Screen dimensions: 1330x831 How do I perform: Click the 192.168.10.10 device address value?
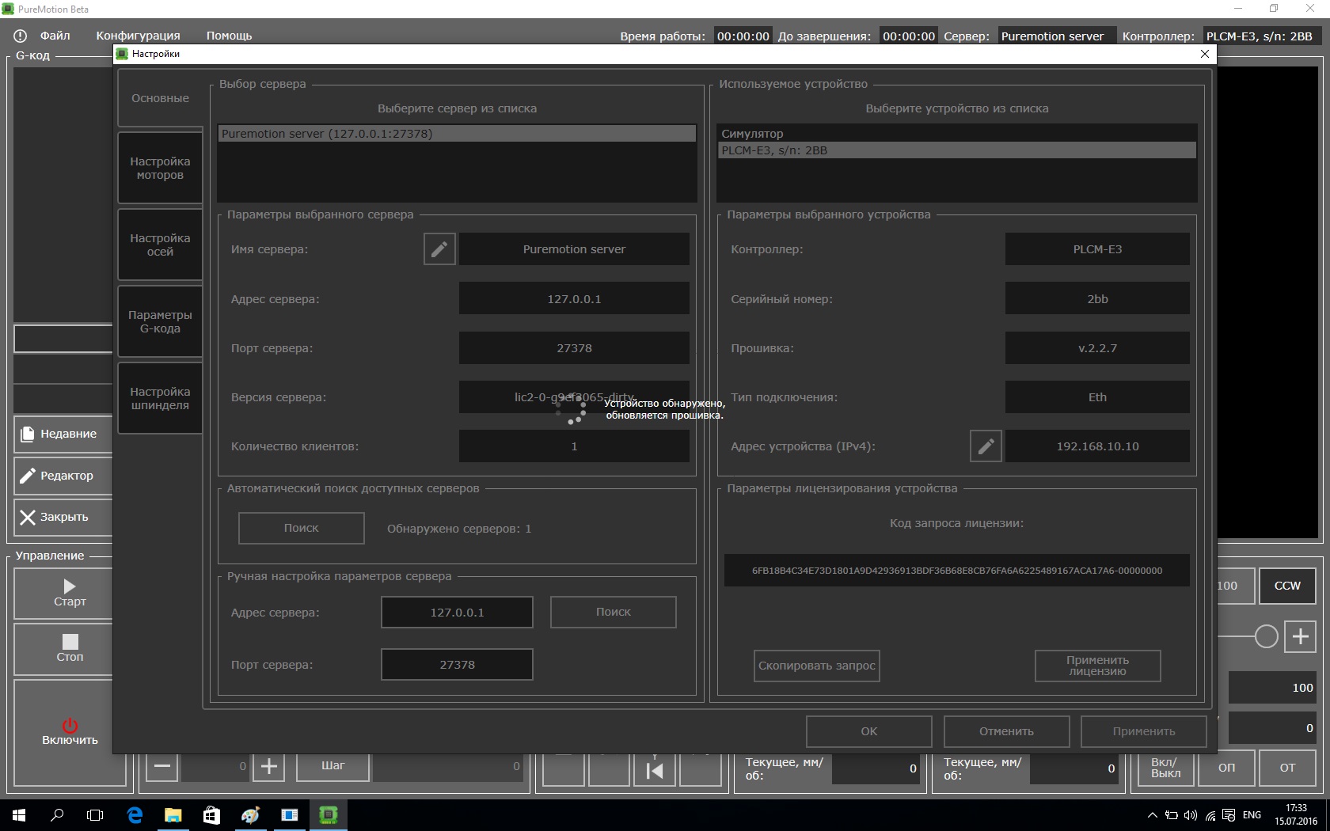[x=1097, y=446]
